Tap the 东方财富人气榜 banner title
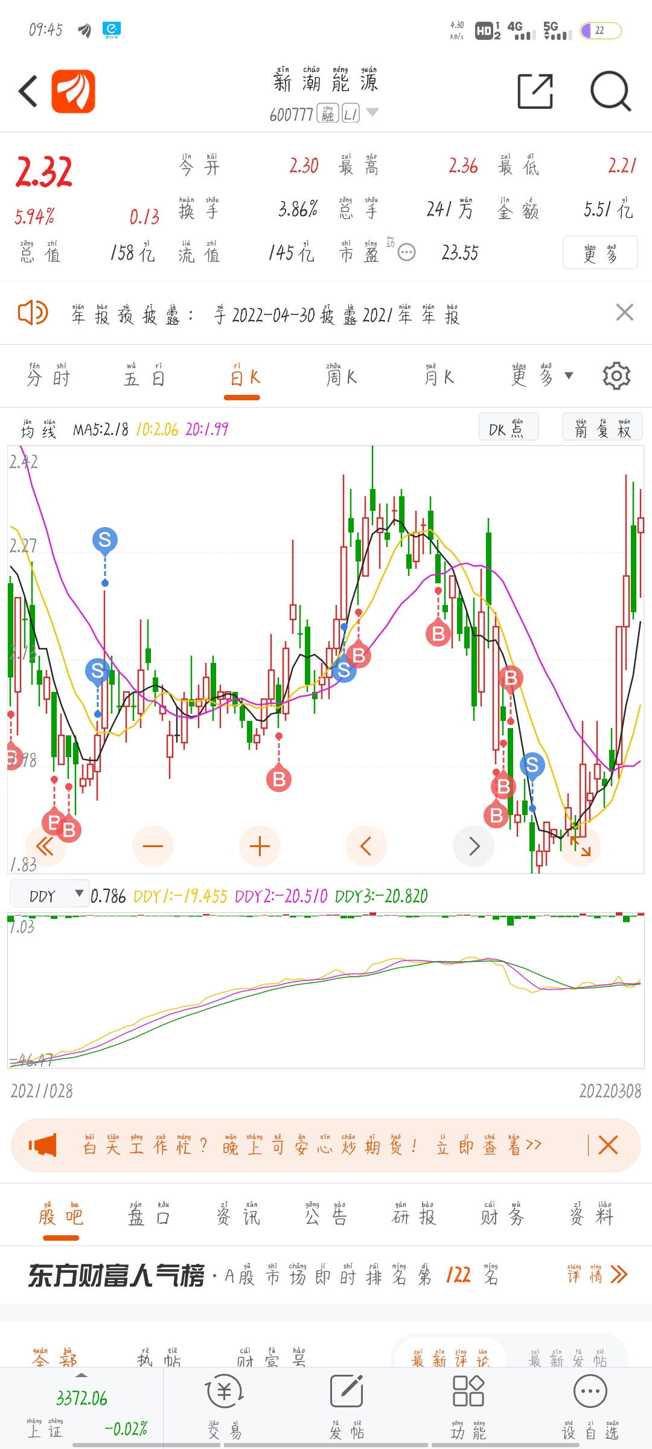This screenshot has width=652, height=1449. coord(117,1275)
